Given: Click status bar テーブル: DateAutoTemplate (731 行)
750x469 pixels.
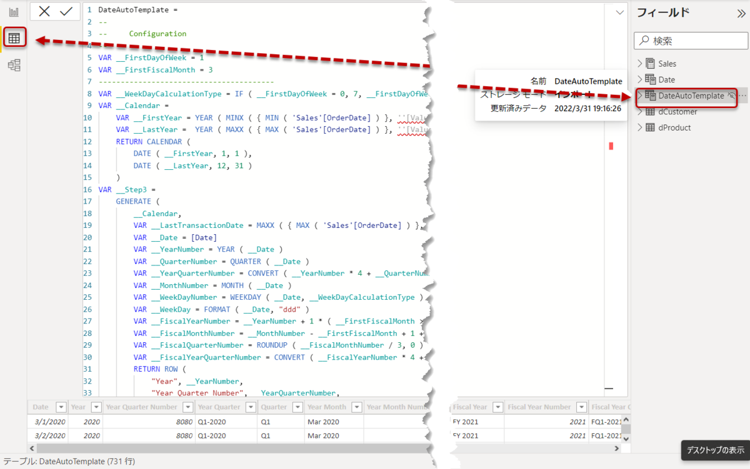Looking at the screenshot, I should (x=69, y=462).
